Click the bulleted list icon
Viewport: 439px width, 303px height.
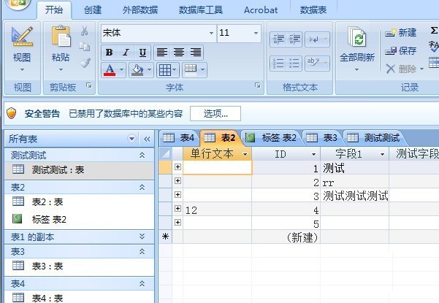point(294,64)
